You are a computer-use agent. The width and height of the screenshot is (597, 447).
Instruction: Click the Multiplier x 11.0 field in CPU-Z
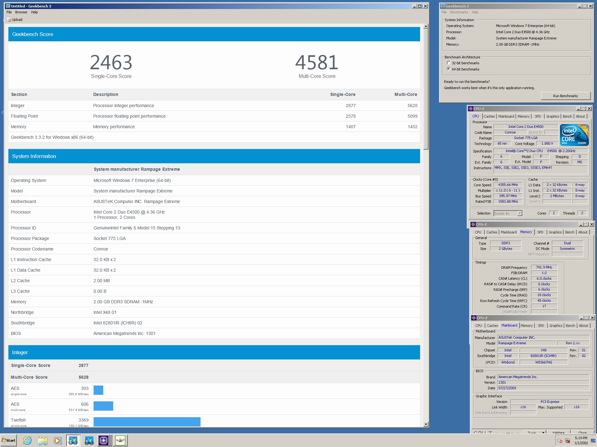[x=508, y=190]
